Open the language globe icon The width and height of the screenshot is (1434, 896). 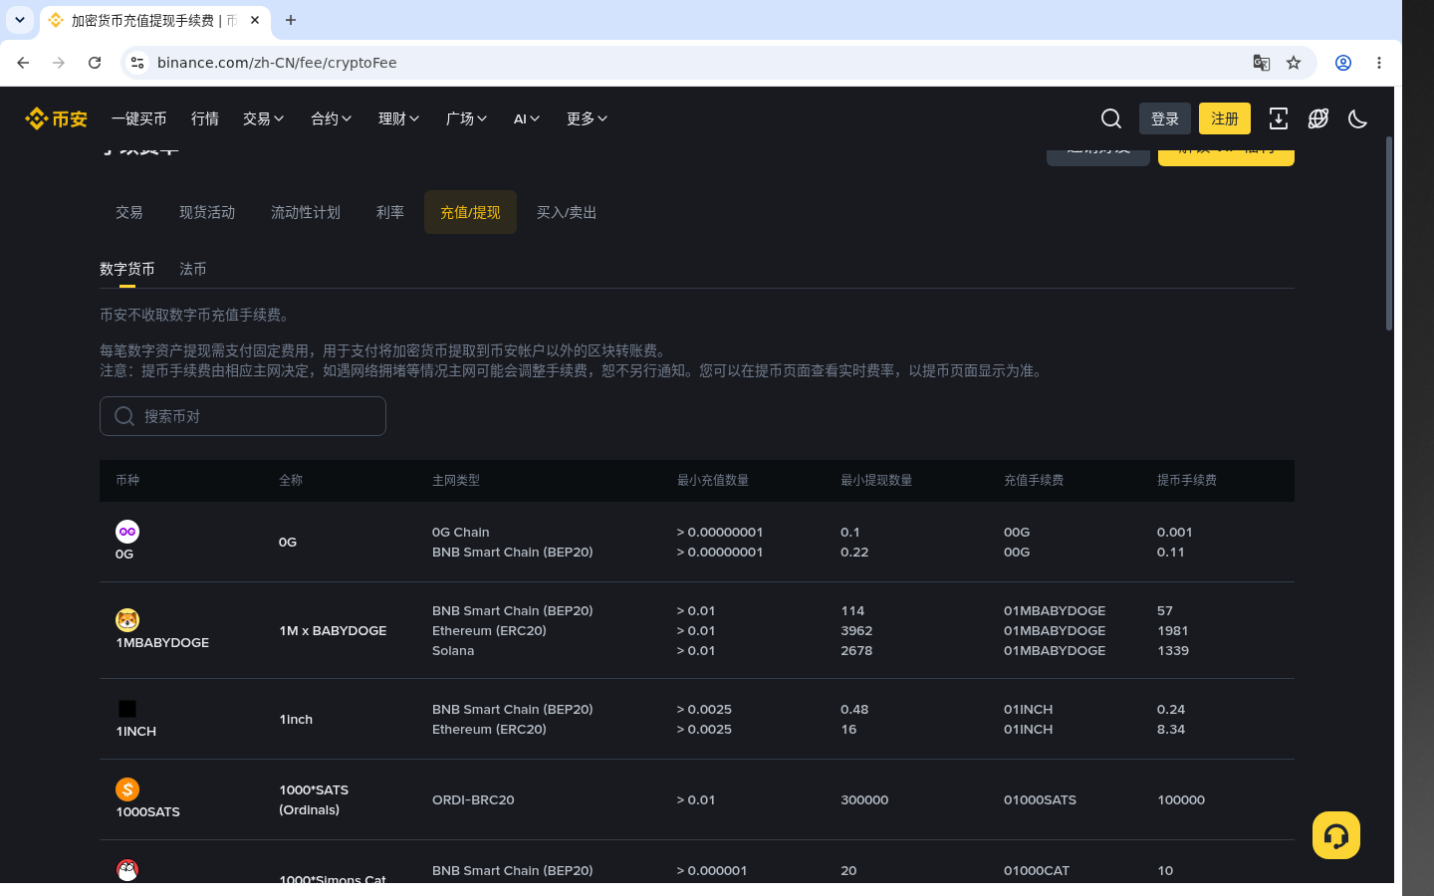tap(1318, 118)
